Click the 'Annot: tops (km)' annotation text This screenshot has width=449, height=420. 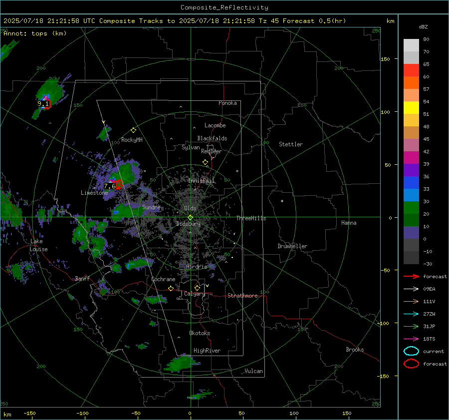tap(35, 33)
